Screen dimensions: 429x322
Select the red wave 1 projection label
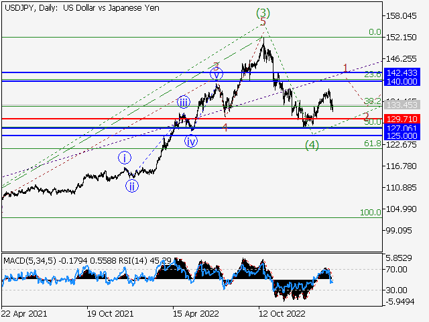pos(345,68)
